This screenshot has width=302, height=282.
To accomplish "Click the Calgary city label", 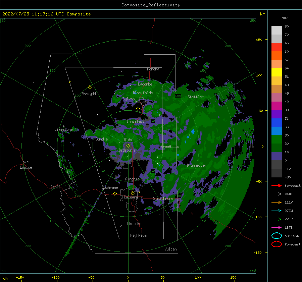I will click(131, 197).
